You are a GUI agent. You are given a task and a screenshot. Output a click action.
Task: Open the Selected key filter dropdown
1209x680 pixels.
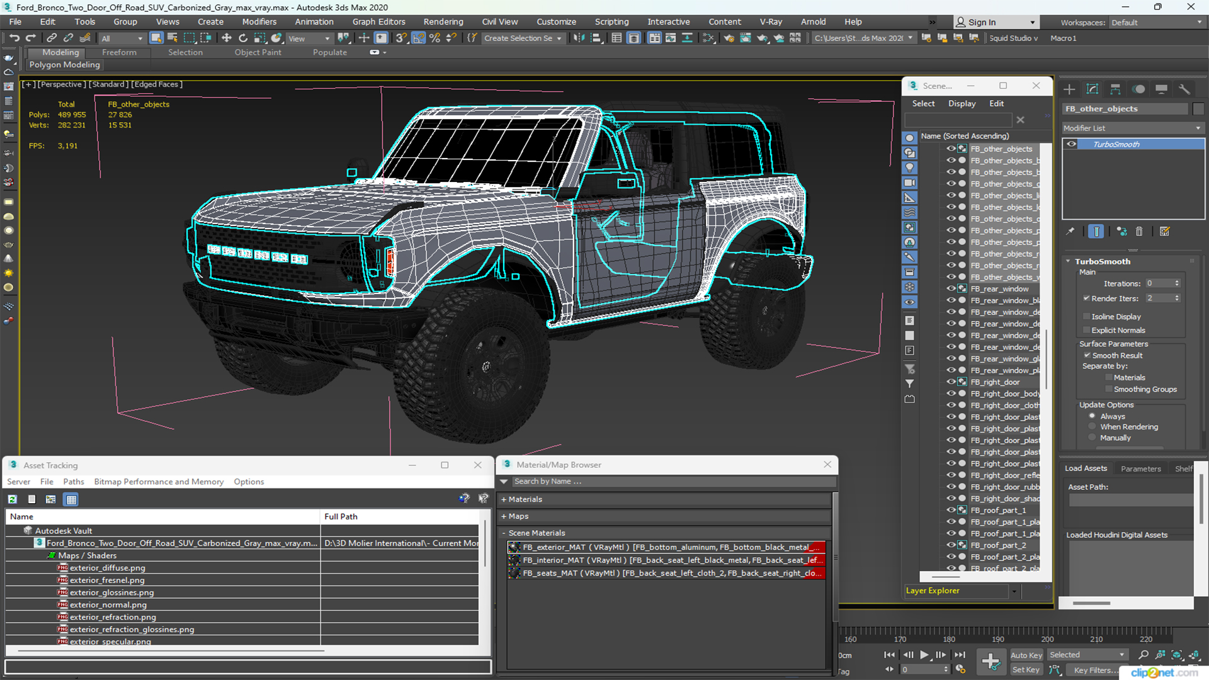[1087, 655]
